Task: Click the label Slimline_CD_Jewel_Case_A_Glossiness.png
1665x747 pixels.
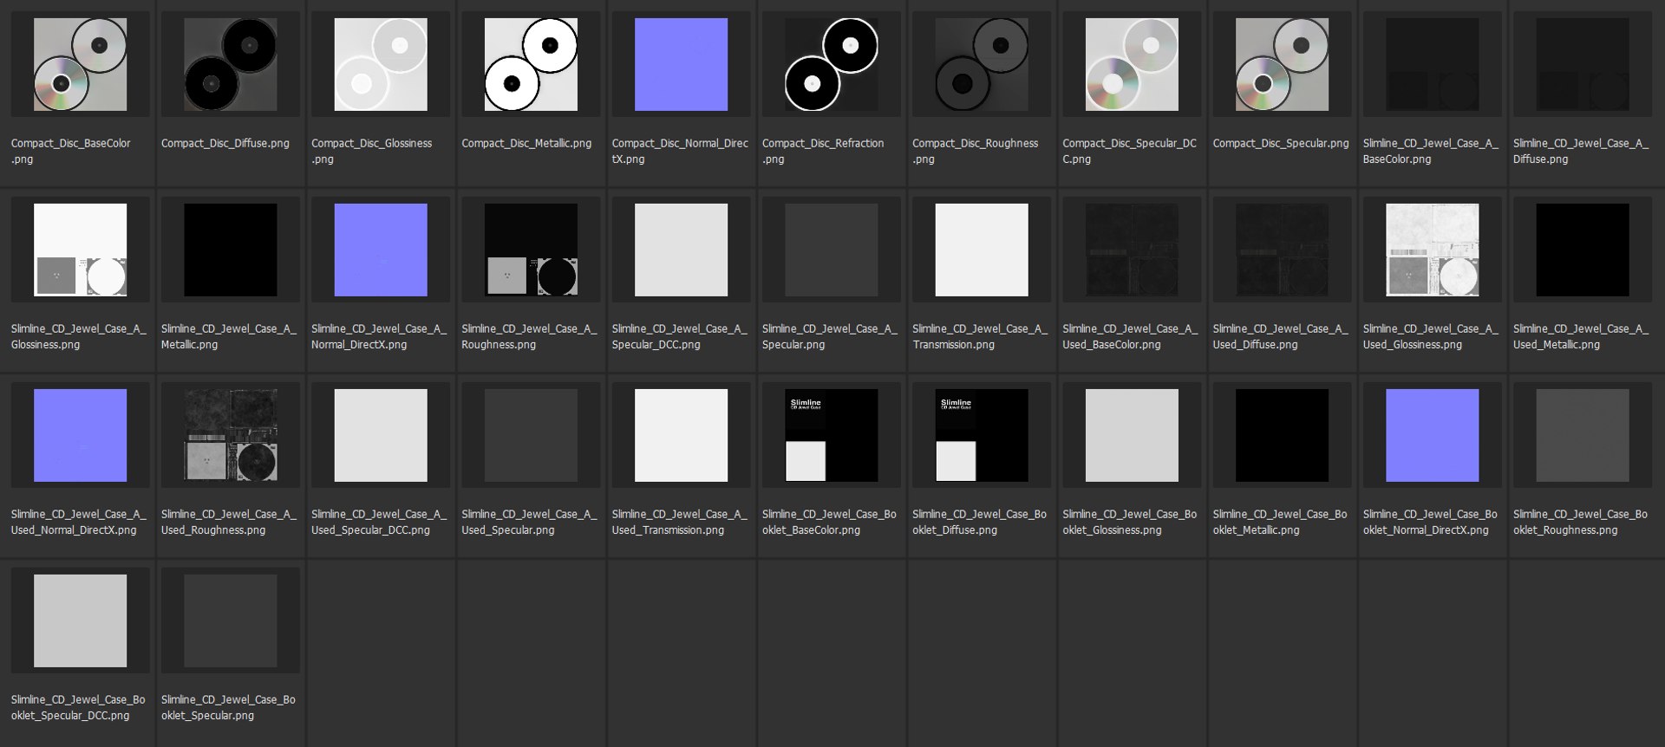Action: (x=79, y=336)
